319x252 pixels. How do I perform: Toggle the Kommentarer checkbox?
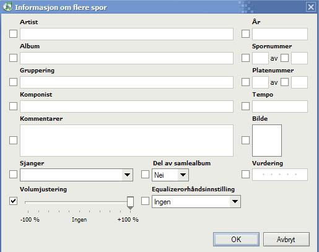point(13,140)
